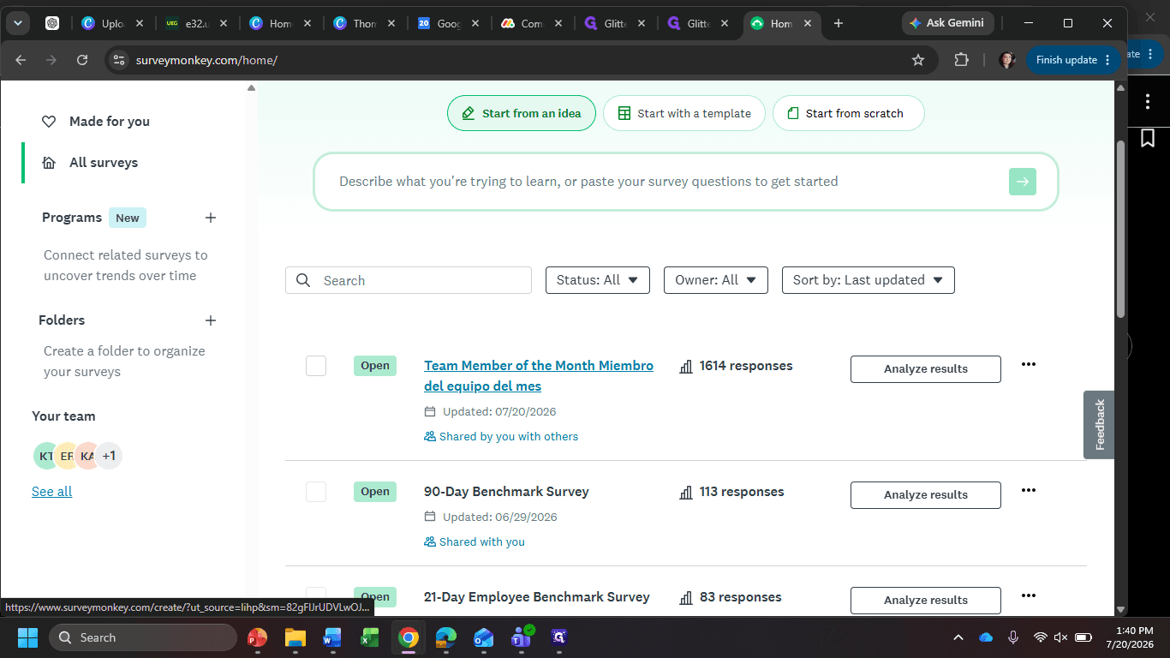
Task: View site information icon in address bar
Action: (119, 60)
